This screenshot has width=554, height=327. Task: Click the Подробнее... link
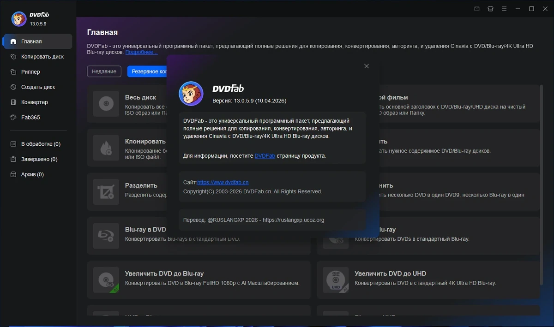pos(141,52)
